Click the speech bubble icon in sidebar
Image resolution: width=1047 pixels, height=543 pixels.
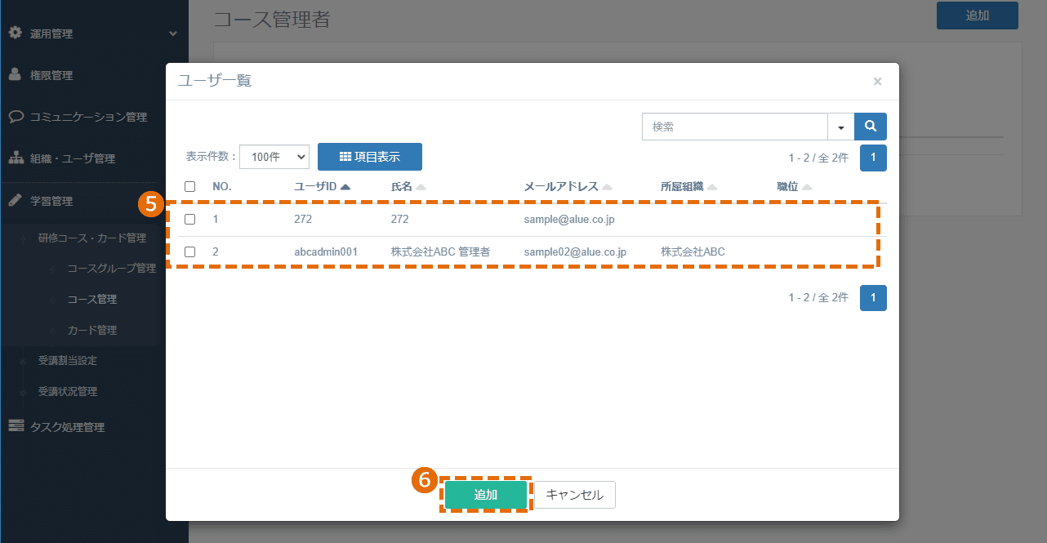point(16,116)
